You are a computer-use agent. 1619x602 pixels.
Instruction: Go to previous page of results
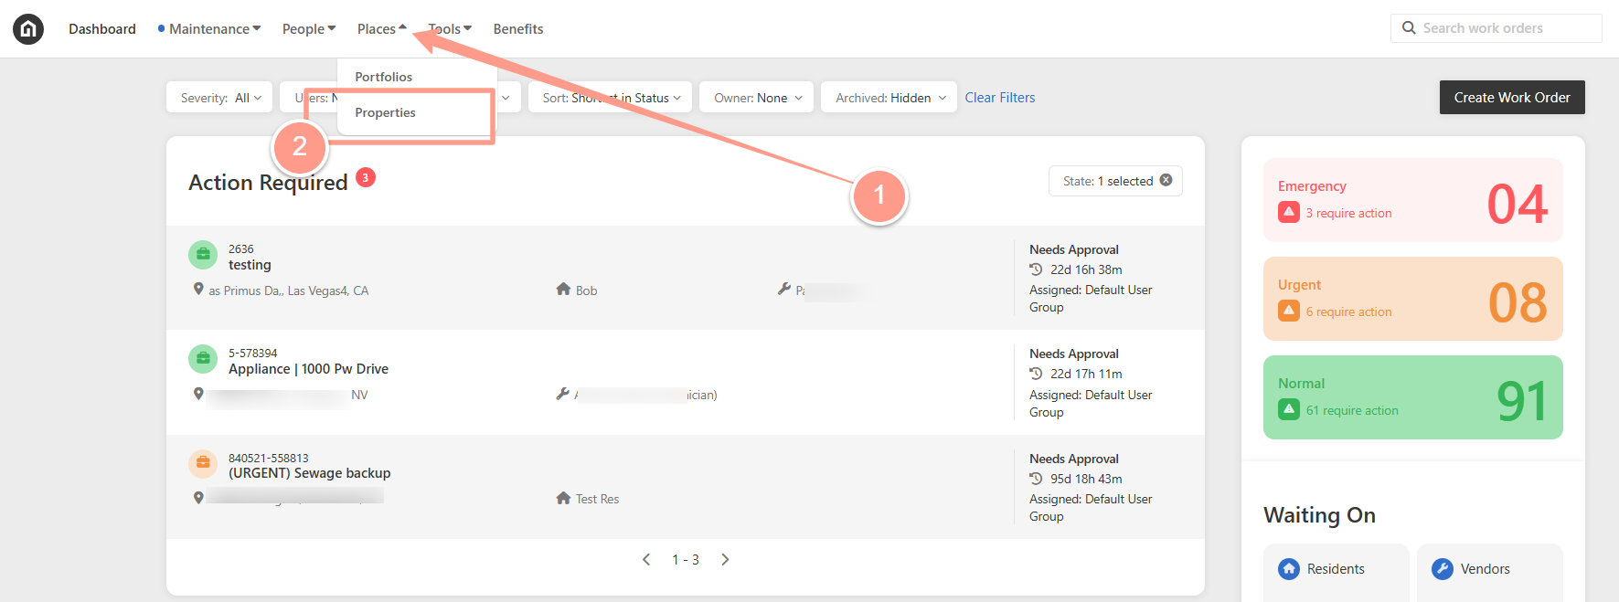[646, 559]
